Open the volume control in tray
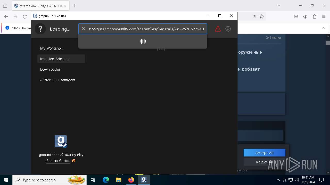Screen dimensions: 330x185 (297, 180)
